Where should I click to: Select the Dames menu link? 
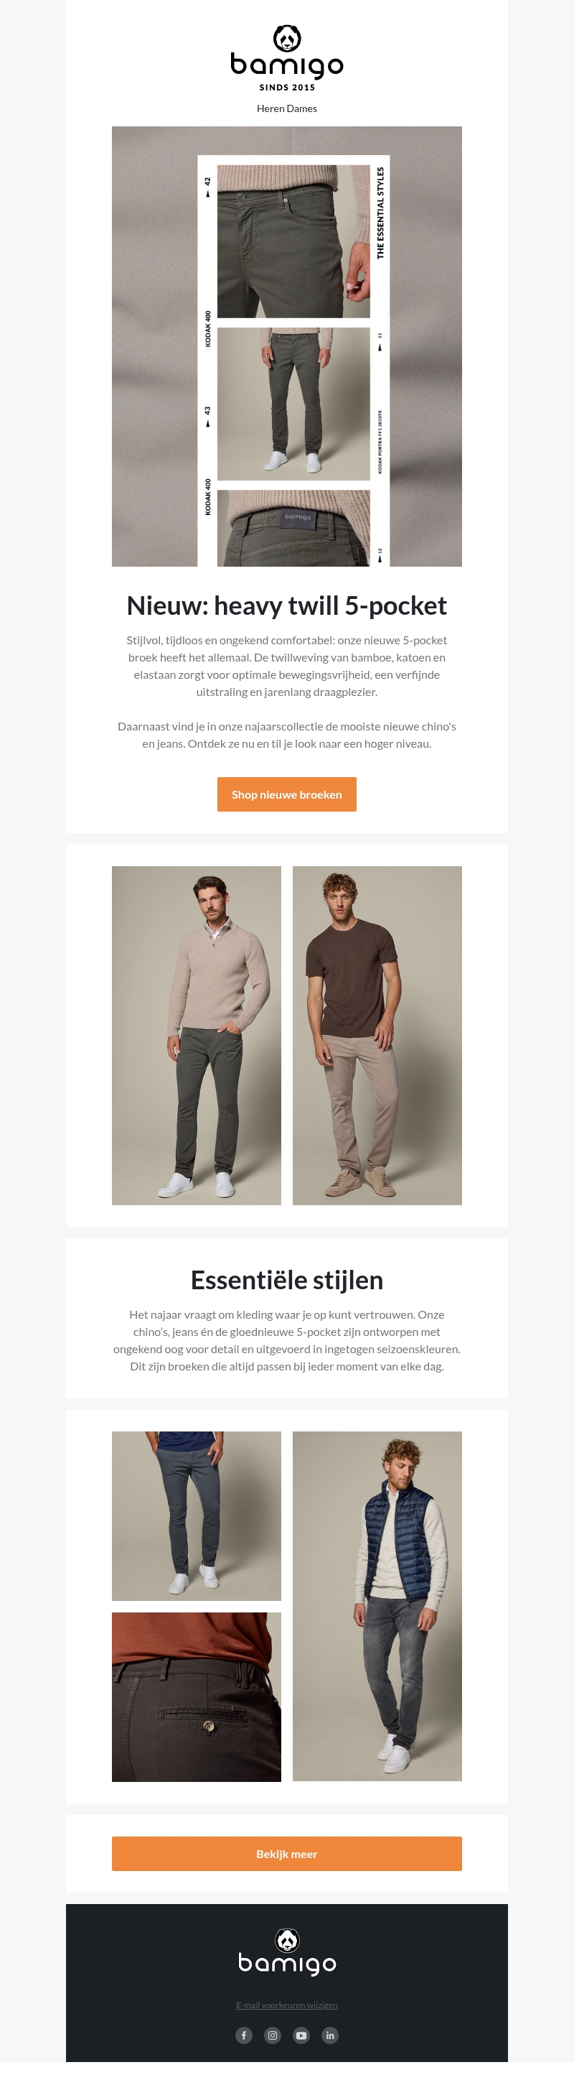tap(302, 108)
